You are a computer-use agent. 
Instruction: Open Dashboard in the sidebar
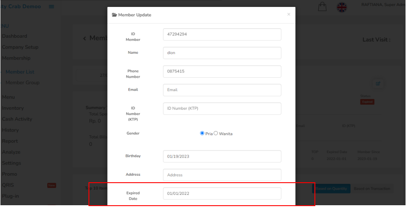coord(15,36)
